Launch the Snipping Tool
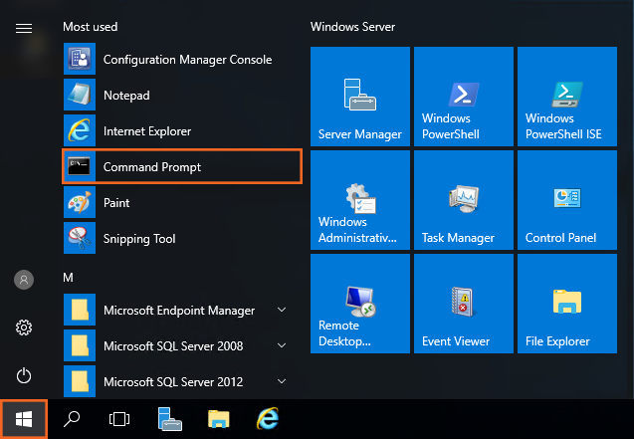The height and width of the screenshot is (439, 634). [x=138, y=239]
